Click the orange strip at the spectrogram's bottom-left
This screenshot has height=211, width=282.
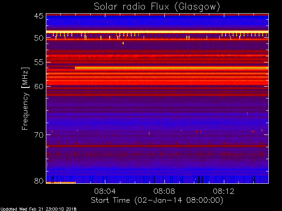61,183
